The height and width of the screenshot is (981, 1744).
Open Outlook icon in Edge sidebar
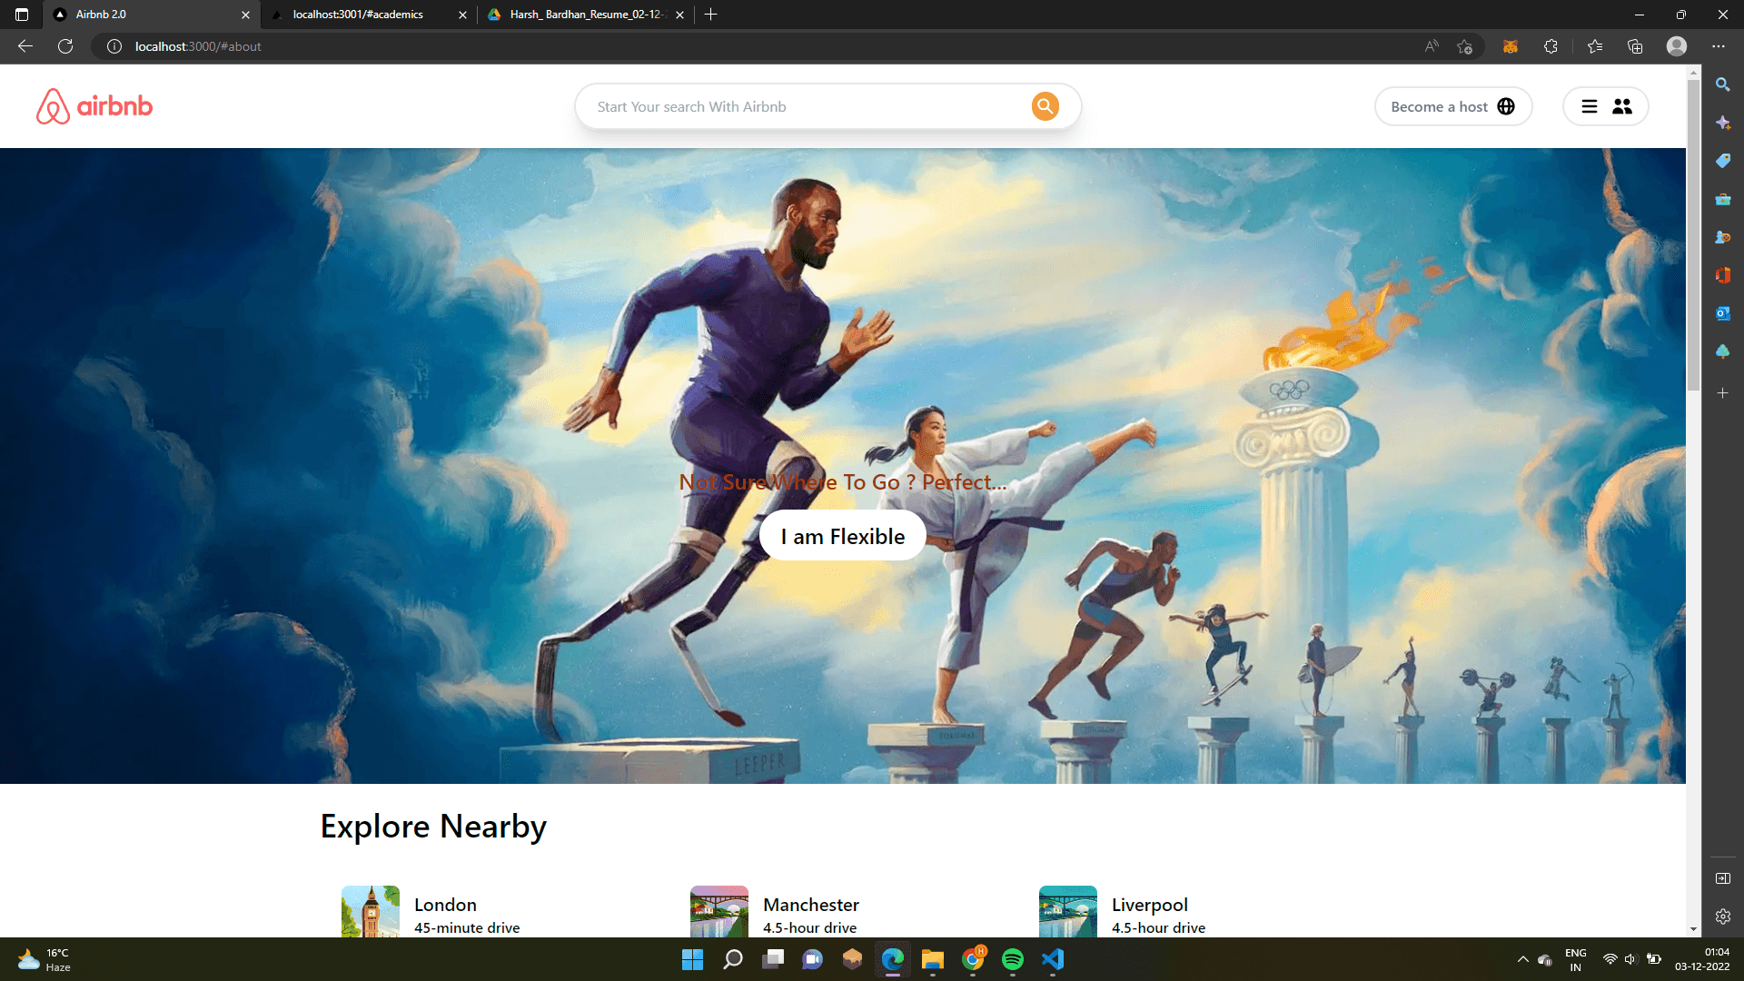click(1722, 313)
